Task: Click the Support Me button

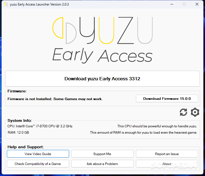Action: pyautogui.click(x=102, y=154)
